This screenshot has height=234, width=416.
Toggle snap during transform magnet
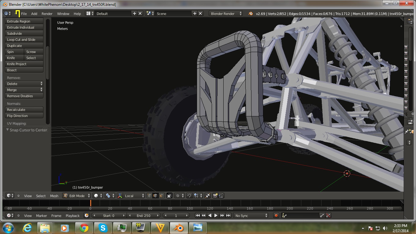[x=189, y=196]
